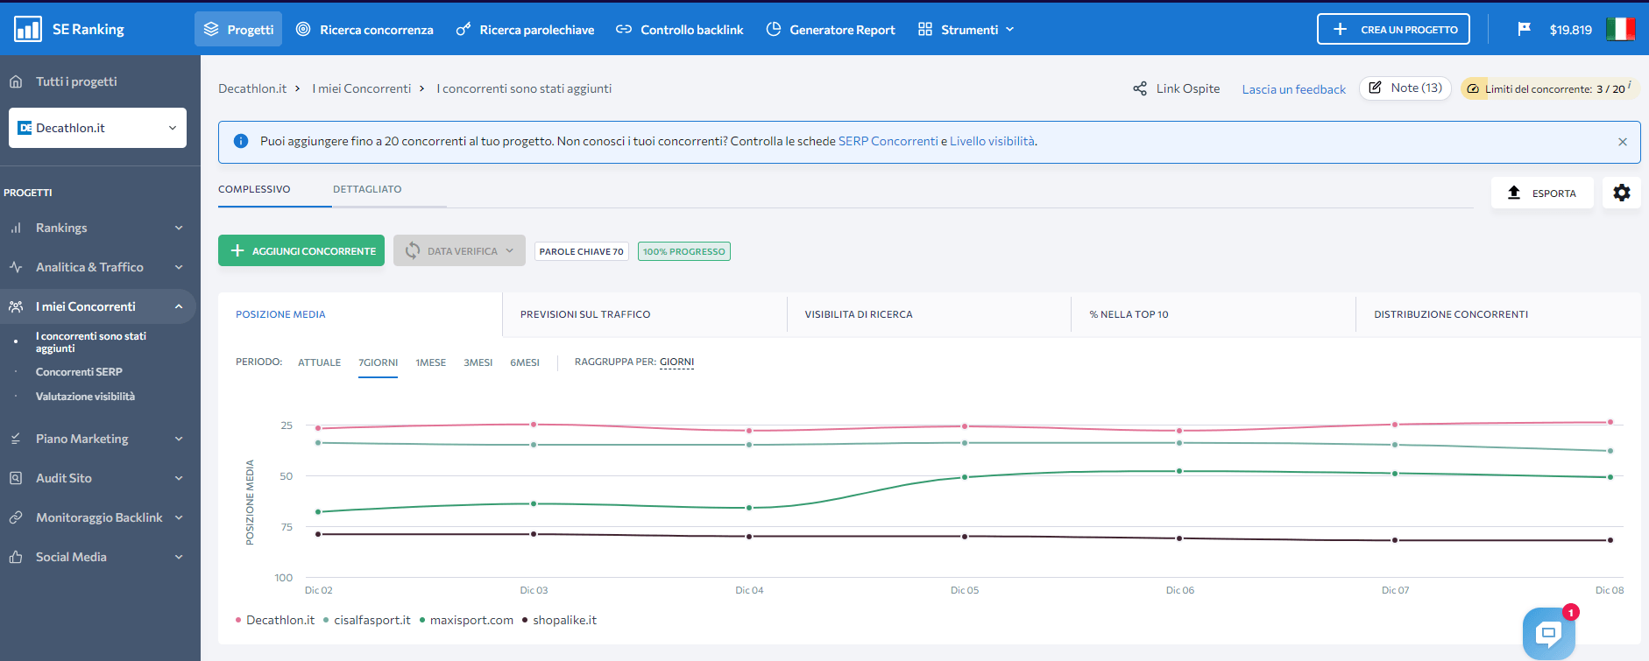Open the settings gear icon
This screenshot has width=1649, height=661.
1622,193
